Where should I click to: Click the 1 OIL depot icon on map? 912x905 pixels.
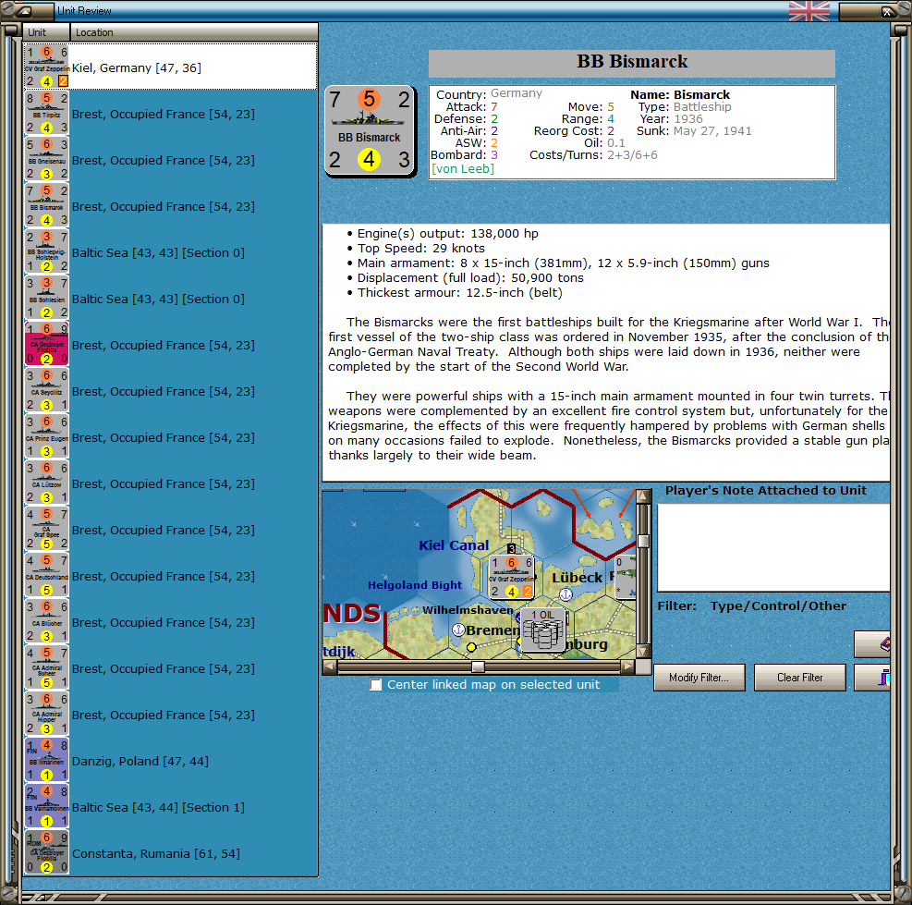point(542,630)
